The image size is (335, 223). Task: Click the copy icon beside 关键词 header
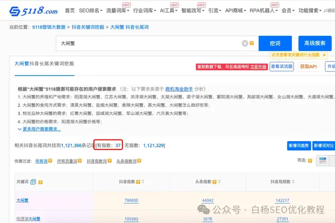coord(33,182)
